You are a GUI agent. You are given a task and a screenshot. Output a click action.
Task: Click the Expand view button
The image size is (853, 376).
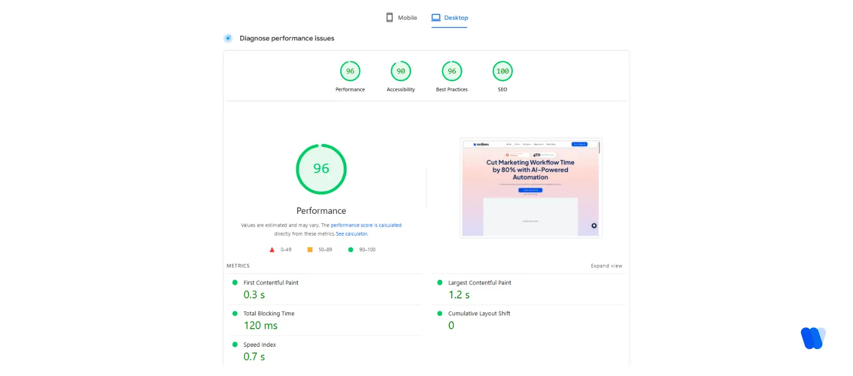point(606,266)
